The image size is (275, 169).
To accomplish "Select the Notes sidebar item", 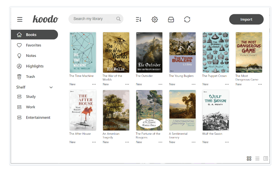I will (31, 56).
